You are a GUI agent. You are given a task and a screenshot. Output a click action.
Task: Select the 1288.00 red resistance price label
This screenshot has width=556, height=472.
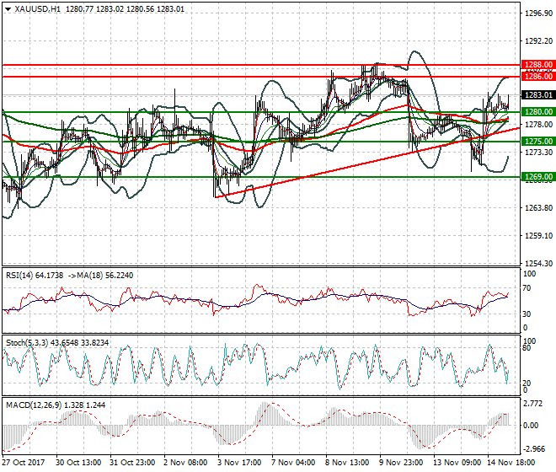(x=538, y=65)
